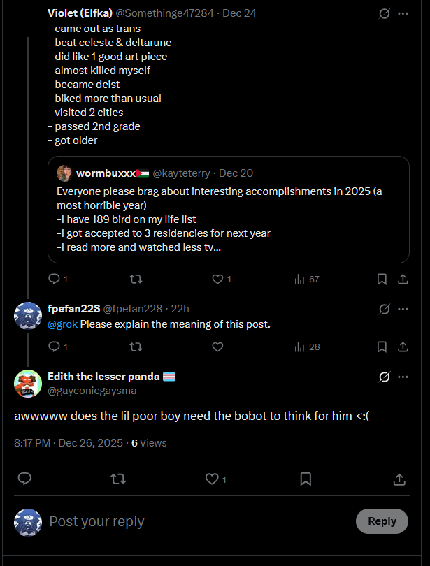Repost Violet's tweet about 2025 accomplishments
The image size is (430, 566).
tap(136, 279)
